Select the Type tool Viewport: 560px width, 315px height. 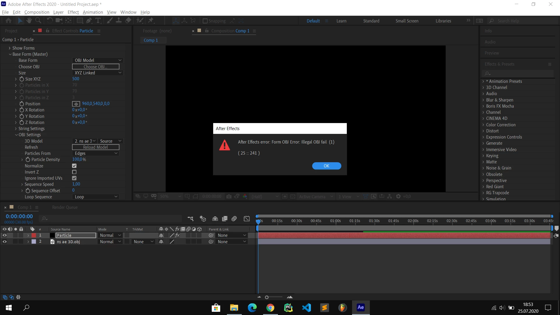click(x=98, y=20)
